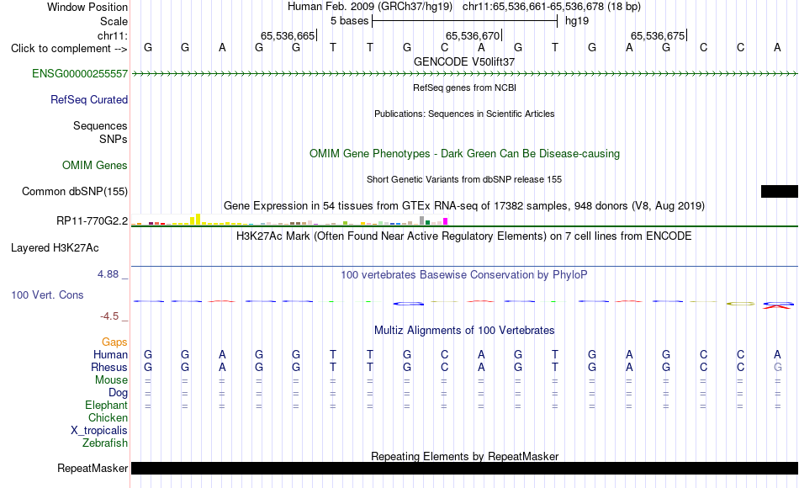Open the Repeating Elements by RepeatMasker title
799x488 pixels.
click(465, 456)
